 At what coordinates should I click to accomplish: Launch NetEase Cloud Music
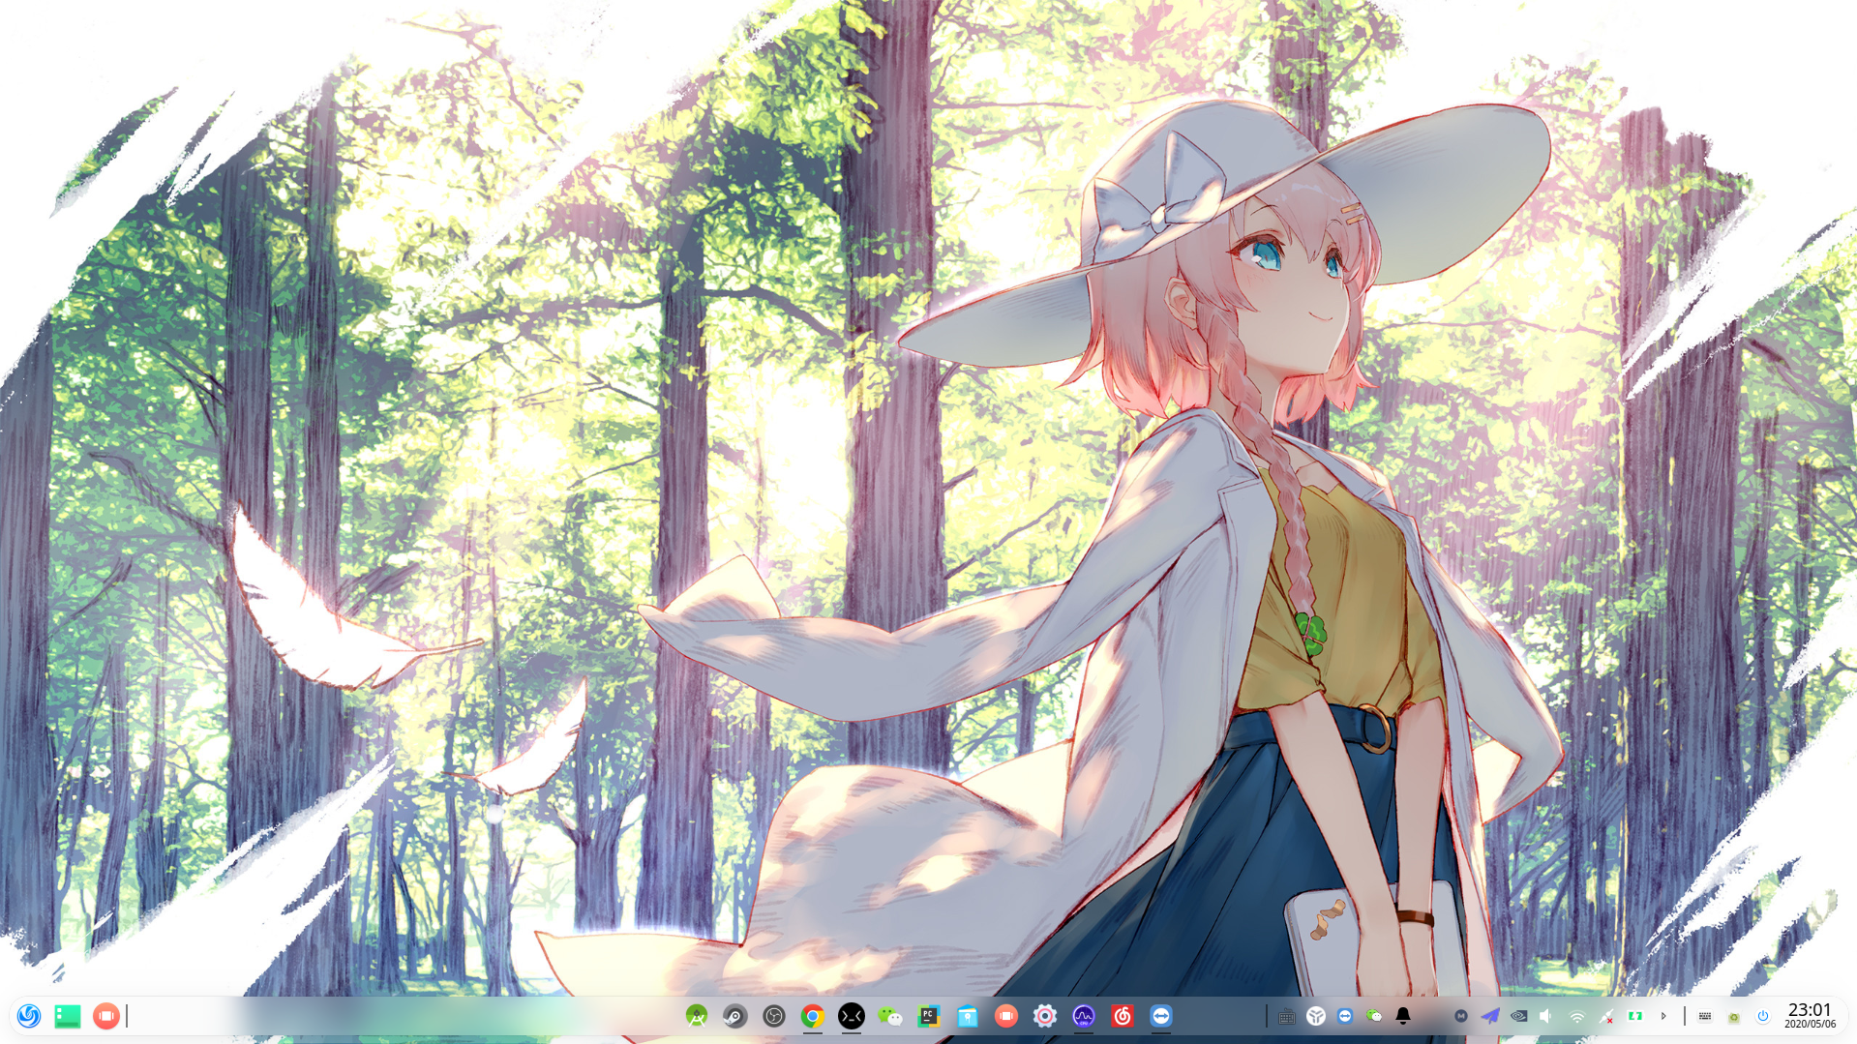tap(1123, 1016)
